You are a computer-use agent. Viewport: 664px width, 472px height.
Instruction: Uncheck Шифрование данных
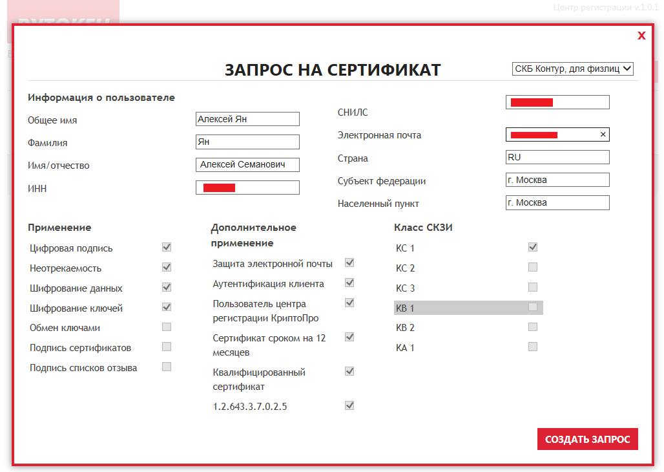coord(166,286)
